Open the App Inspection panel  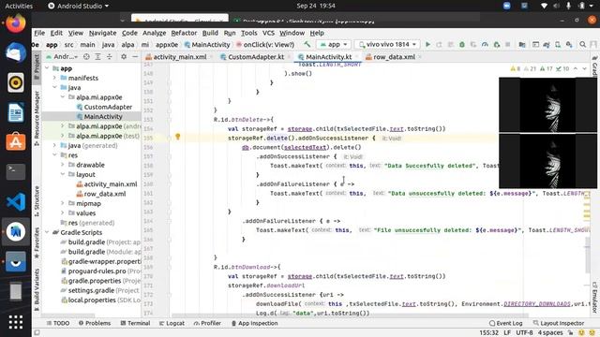pos(254,323)
